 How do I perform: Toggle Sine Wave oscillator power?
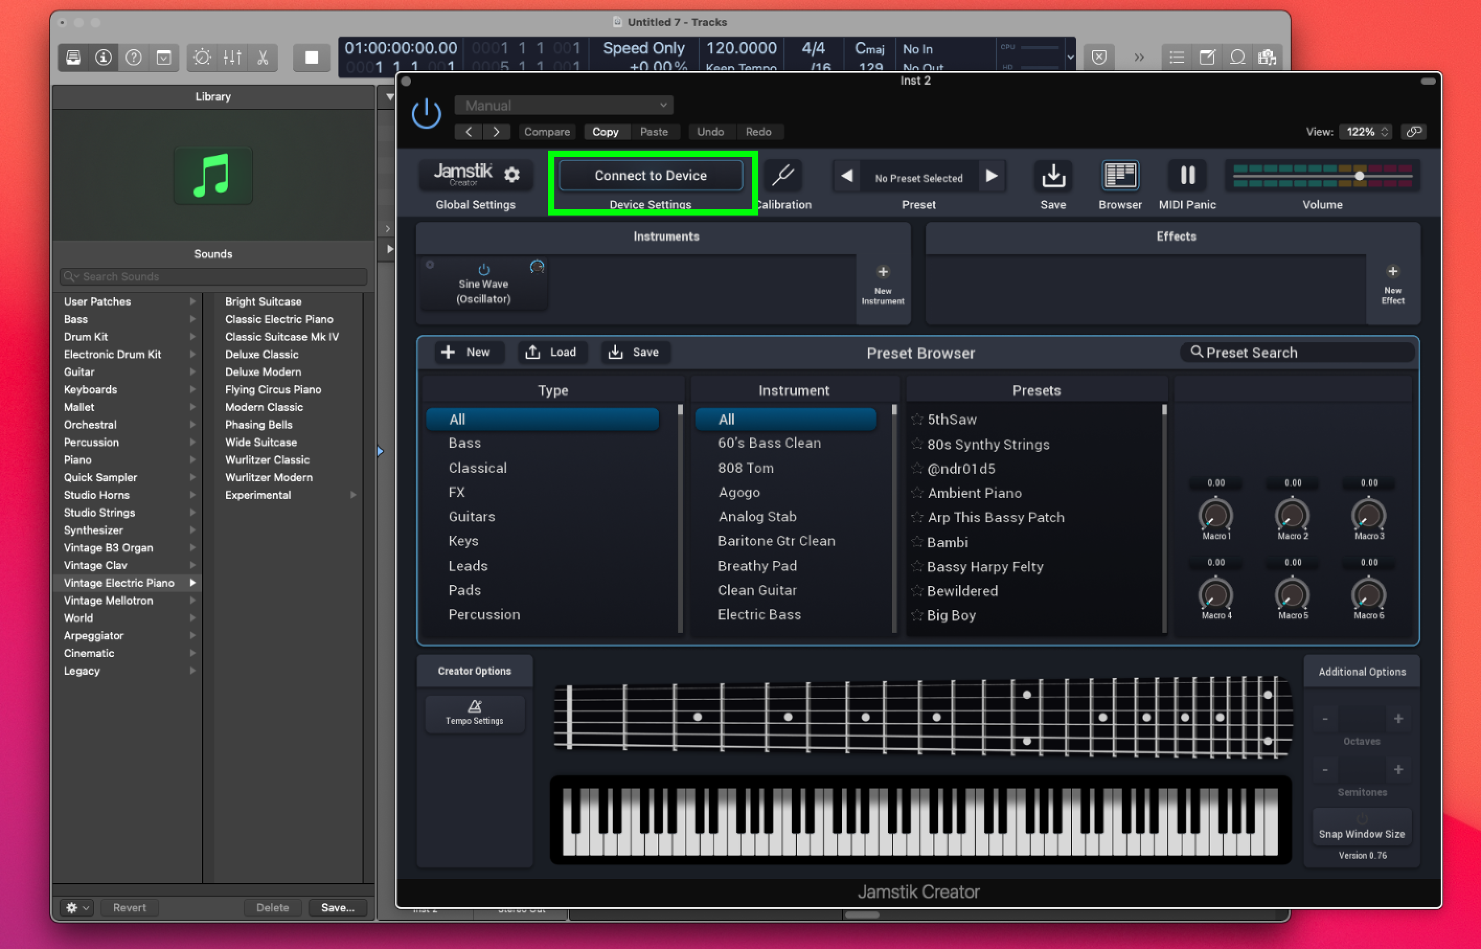484,269
